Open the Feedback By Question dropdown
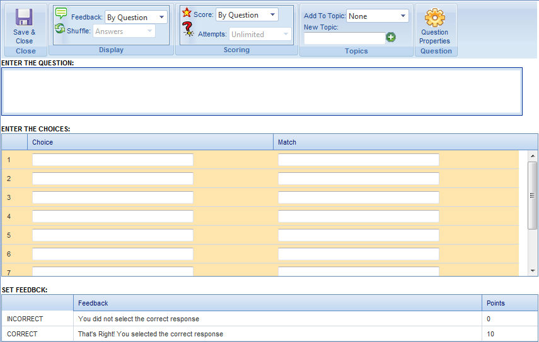Image resolution: width=539 pixels, height=342 pixels. [136, 17]
